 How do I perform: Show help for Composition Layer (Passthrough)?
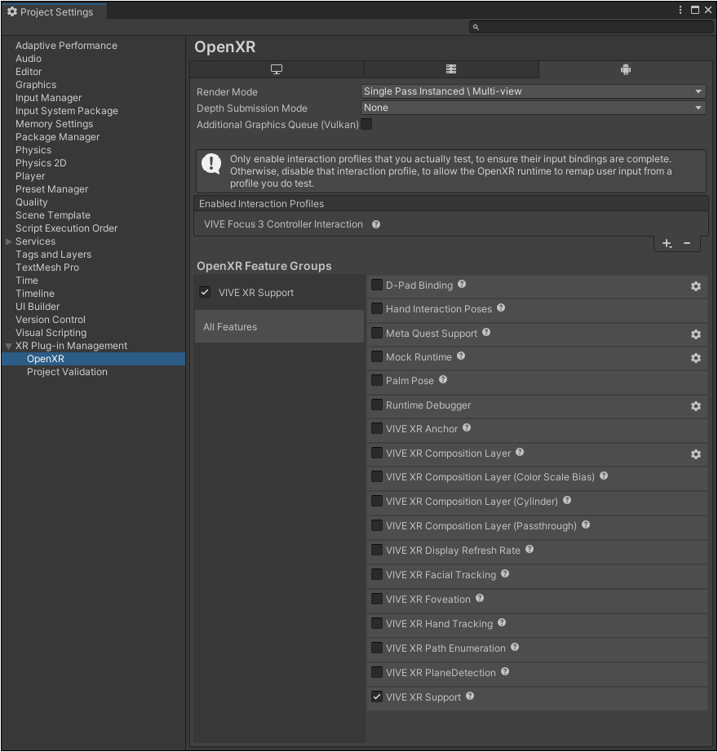point(586,524)
